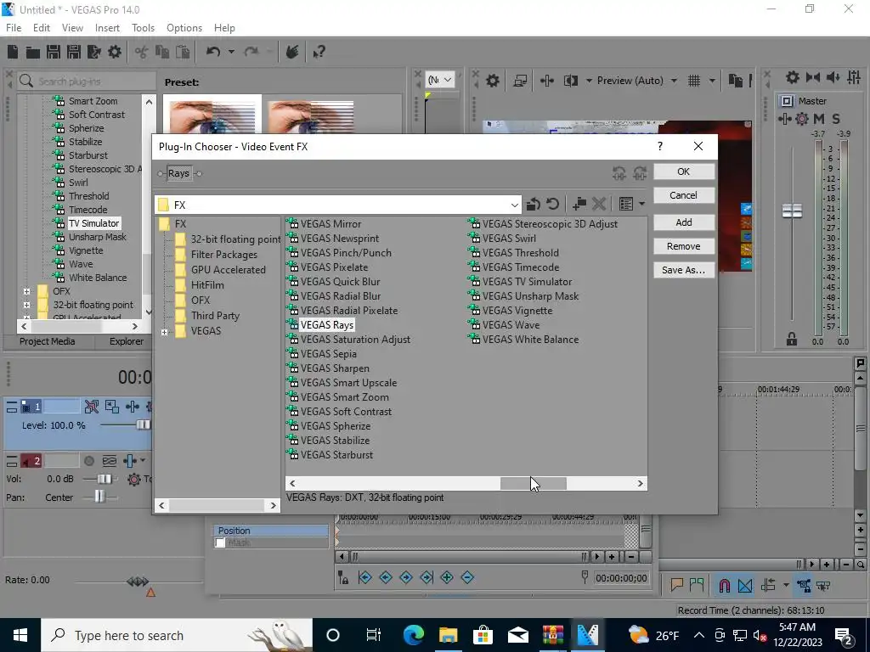Screen dimensions: 870x652
Task: Open a project with the folder icon
Action: click(33, 52)
